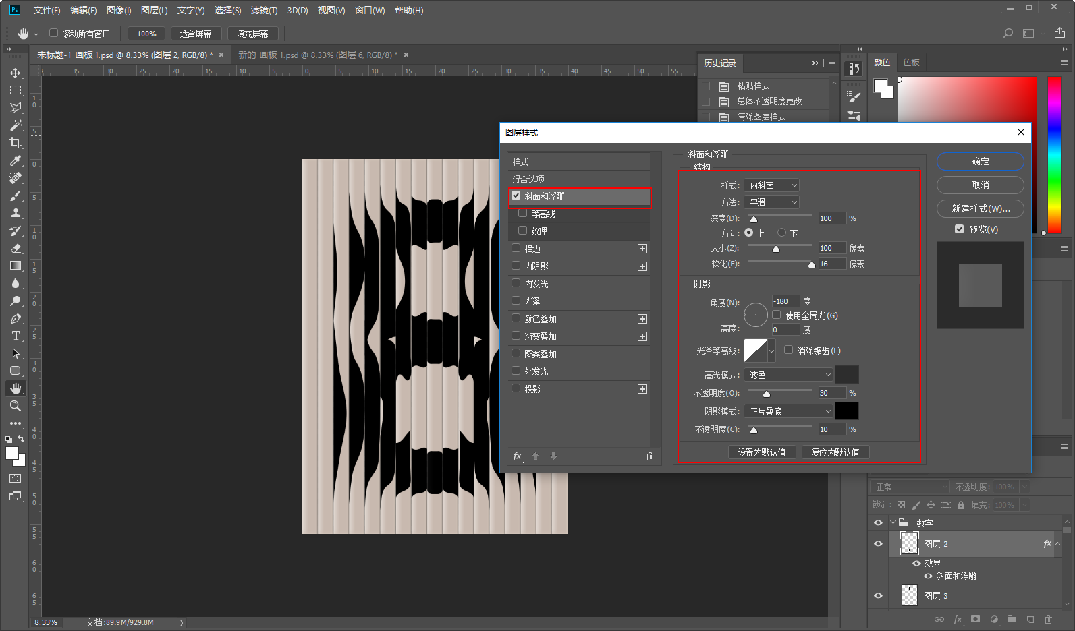Collapse the 数字 layer group
The width and height of the screenshot is (1075, 631).
[x=893, y=522]
